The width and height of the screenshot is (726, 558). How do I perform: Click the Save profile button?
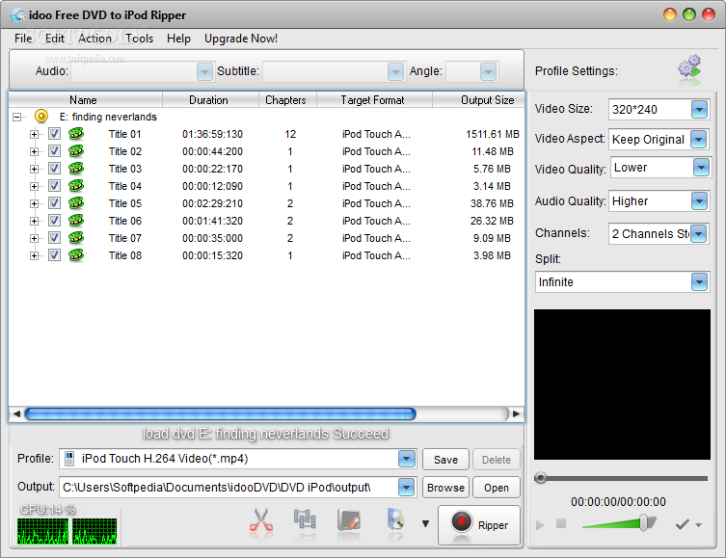click(445, 460)
